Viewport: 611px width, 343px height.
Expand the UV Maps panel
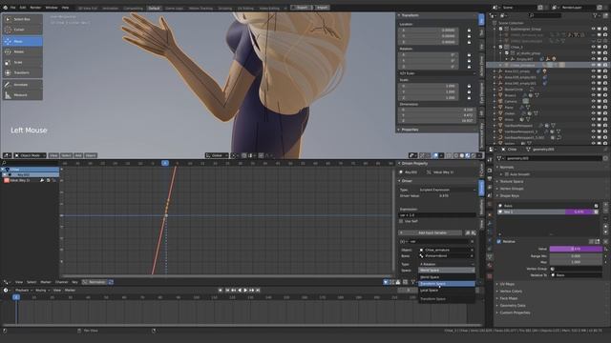[x=507, y=284]
